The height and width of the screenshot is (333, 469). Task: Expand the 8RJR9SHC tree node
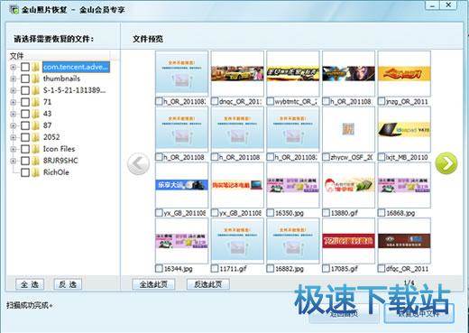coord(14,161)
